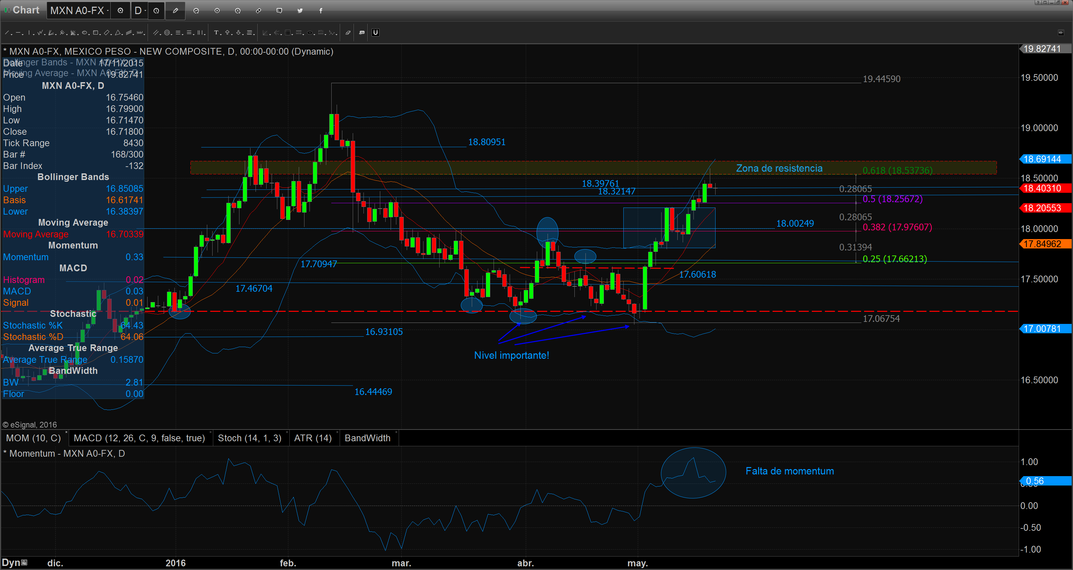Viewport: 1073px width, 570px height.
Task: Select the parallel channel lines tool
Action: click(129, 33)
